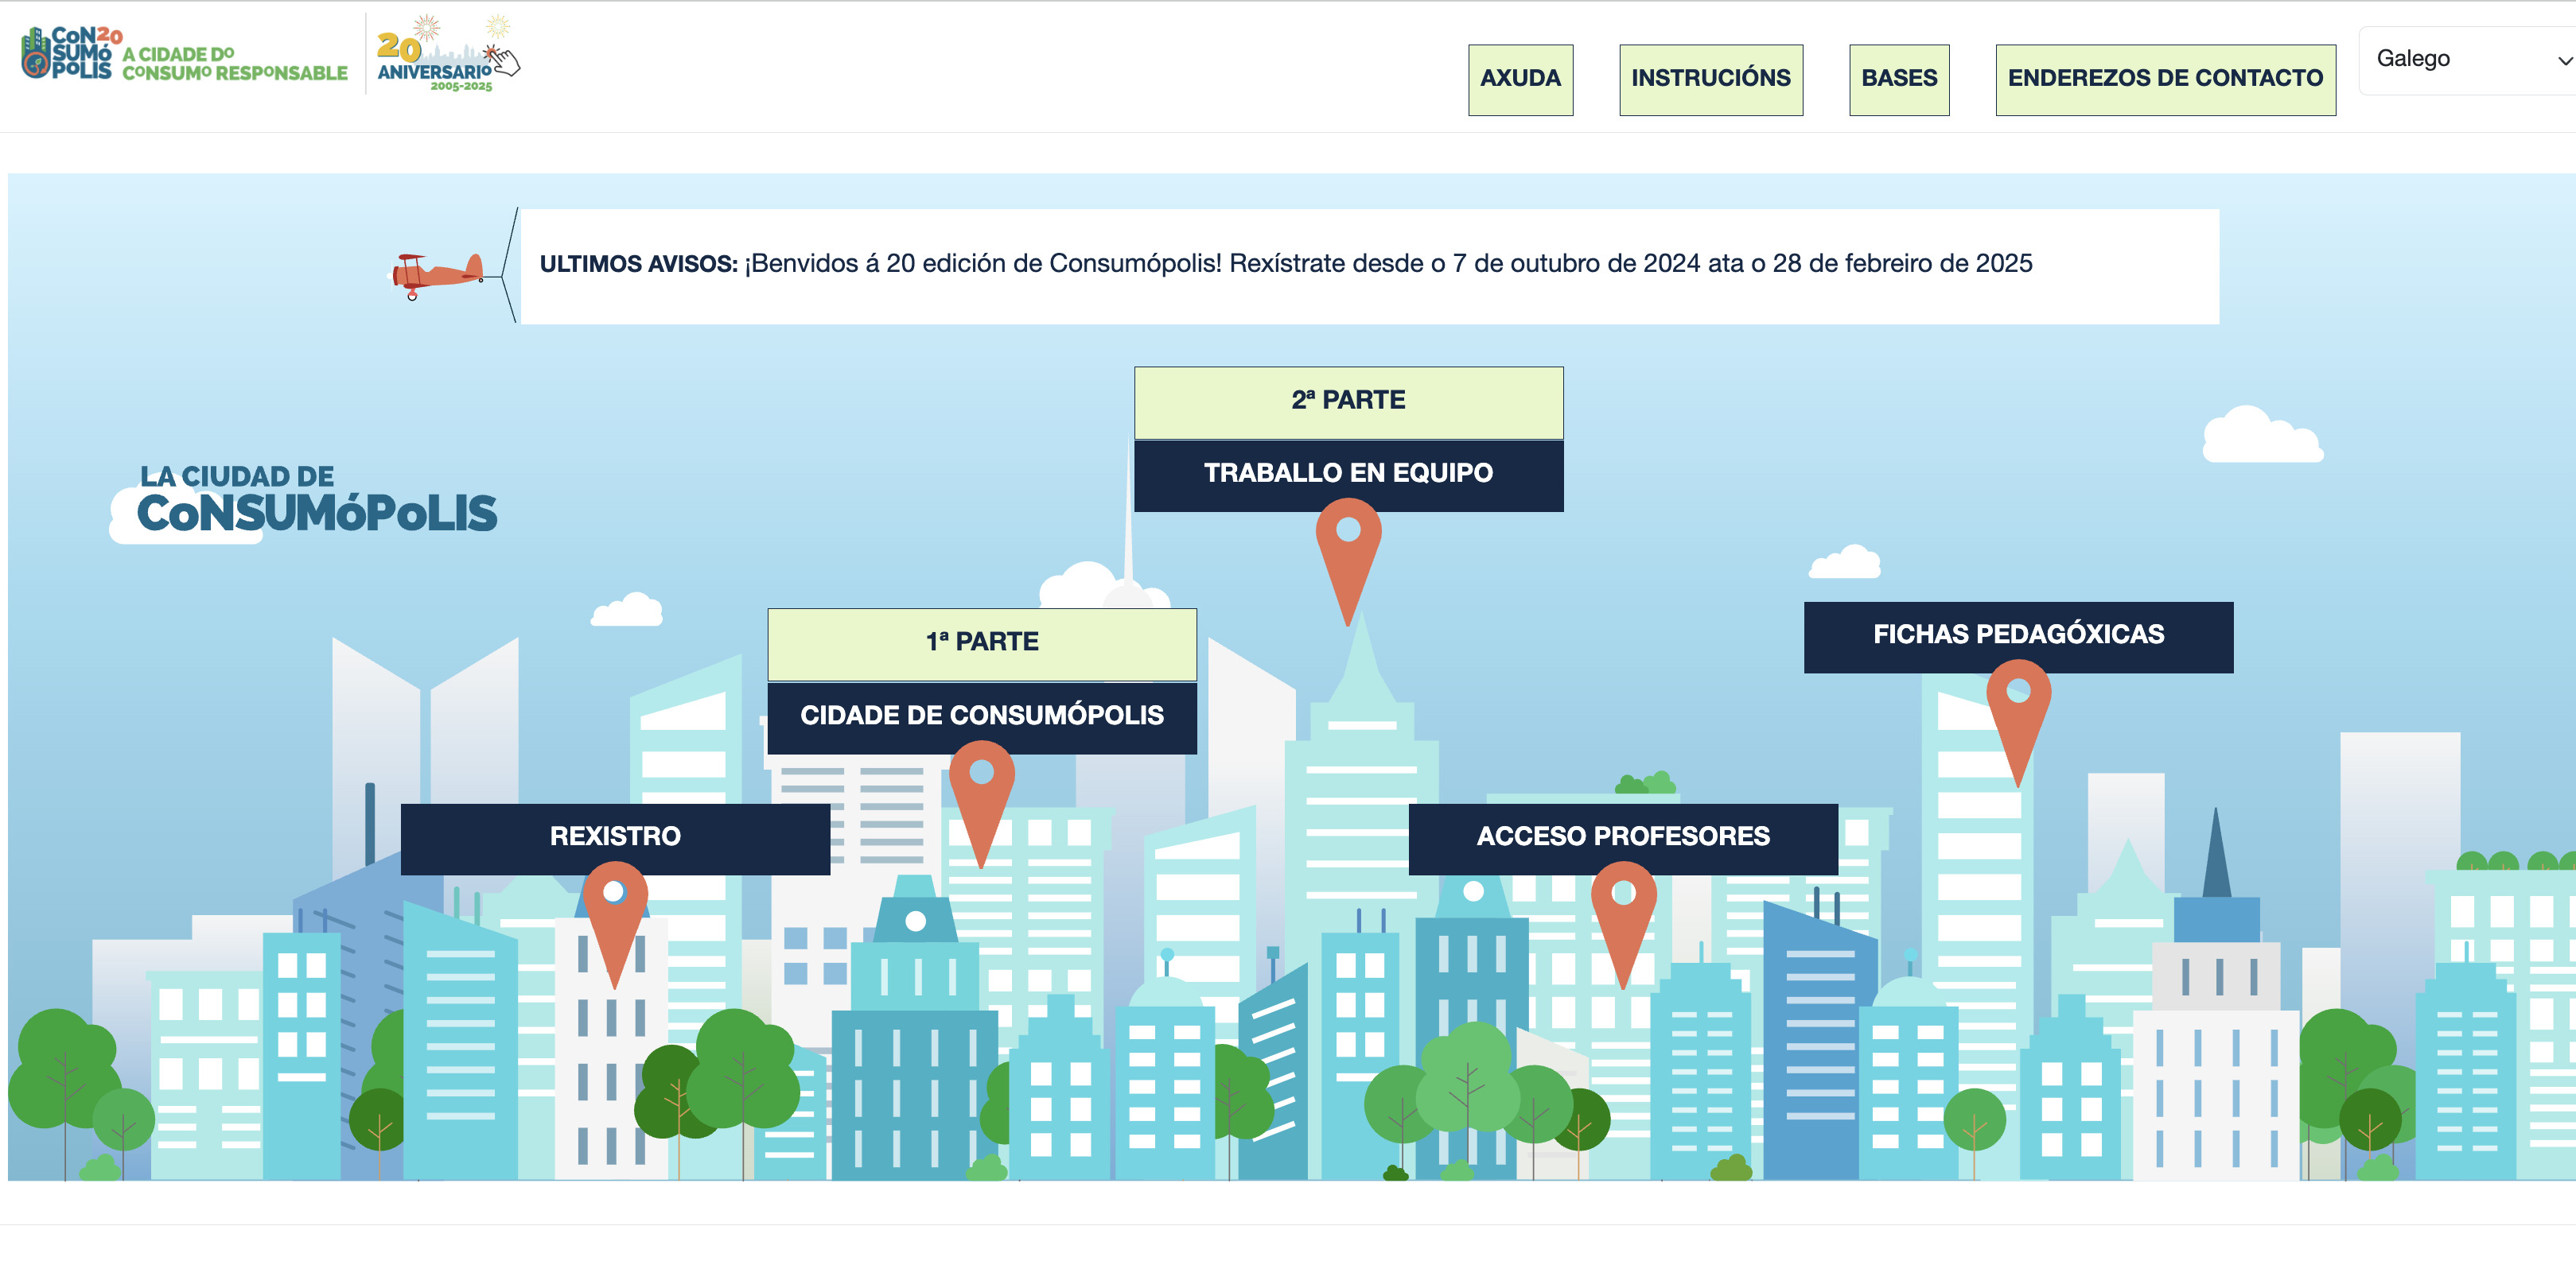Click the map pin under Fichas Pedagóxicas
Screen dimensions: 2576x1261
tap(2018, 723)
